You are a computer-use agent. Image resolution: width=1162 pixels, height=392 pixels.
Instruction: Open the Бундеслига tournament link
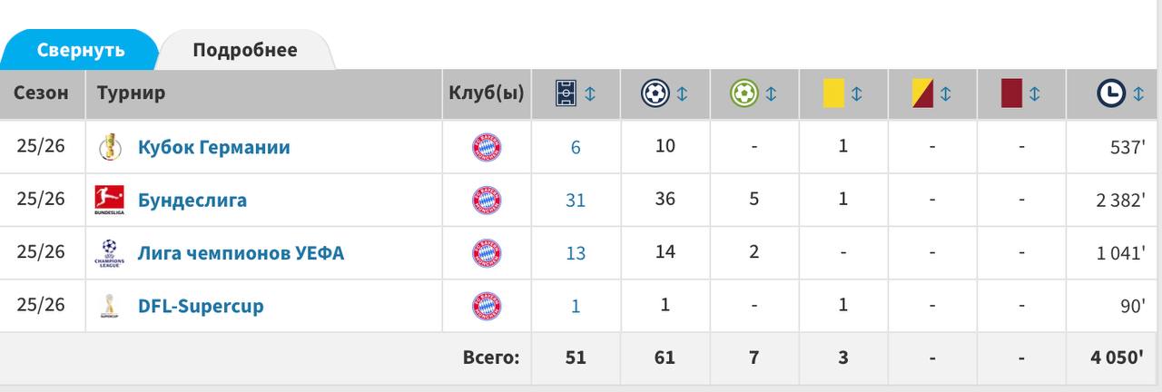[192, 200]
